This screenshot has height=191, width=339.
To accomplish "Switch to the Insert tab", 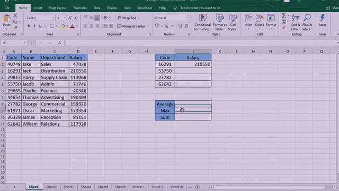I will pos(38,8).
